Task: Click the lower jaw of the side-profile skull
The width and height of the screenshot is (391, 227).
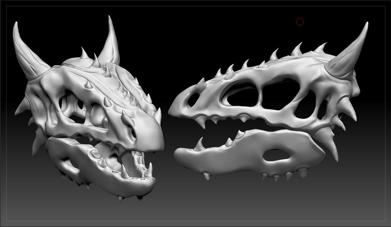Action: (x=249, y=155)
